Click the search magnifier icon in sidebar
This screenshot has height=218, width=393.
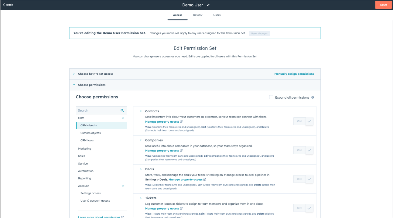tap(122, 111)
